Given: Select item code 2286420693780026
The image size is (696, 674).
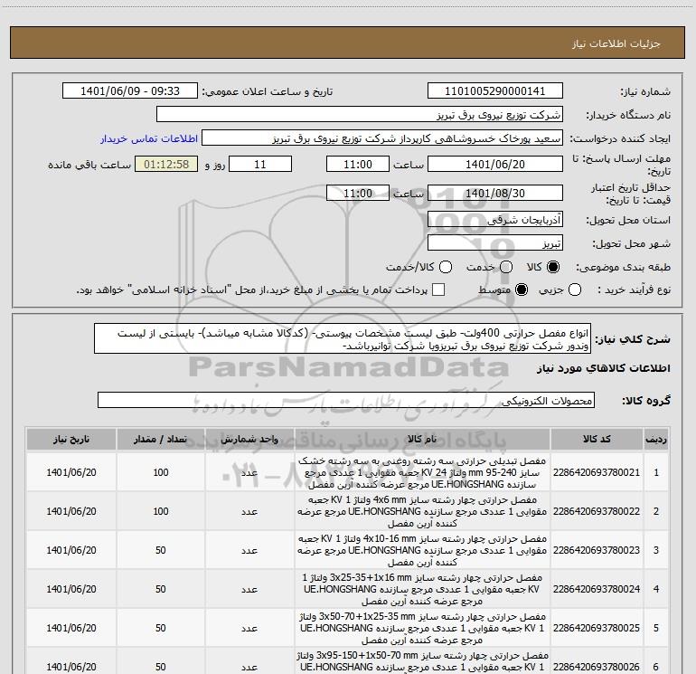Looking at the screenshot, I should (597, 667).
